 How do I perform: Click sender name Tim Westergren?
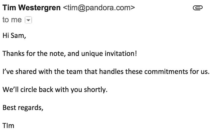pos(31,8)
